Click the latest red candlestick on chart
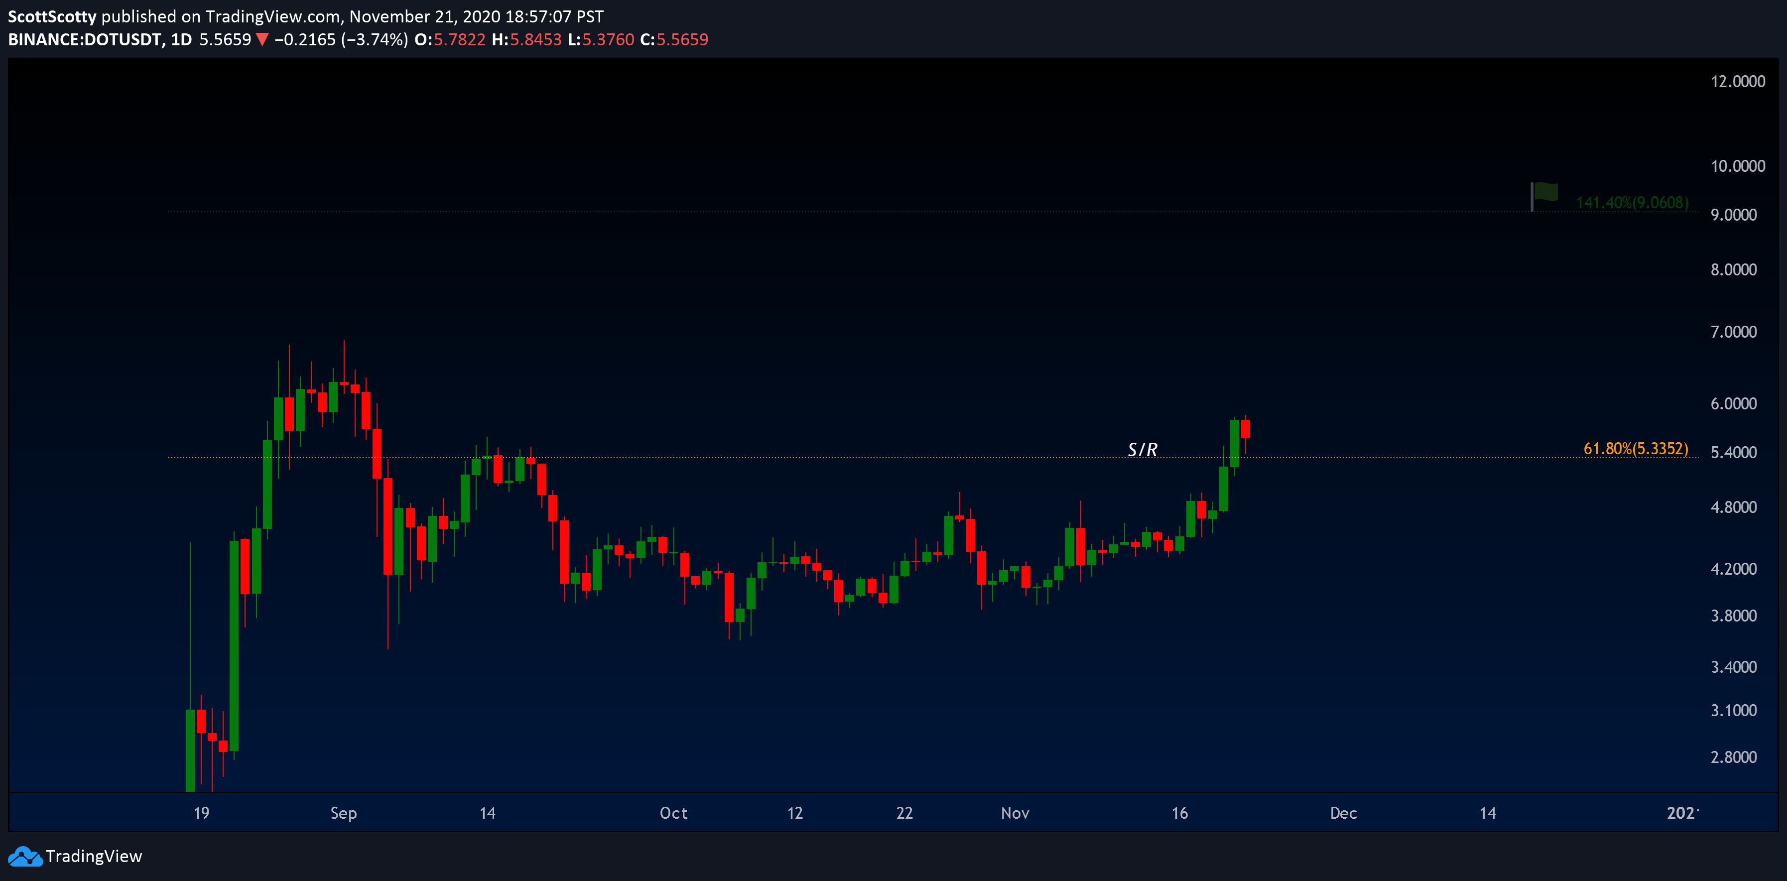The height and width of the screenshot is (881, 1787). pyautogui.click(x=1246, y=429)
